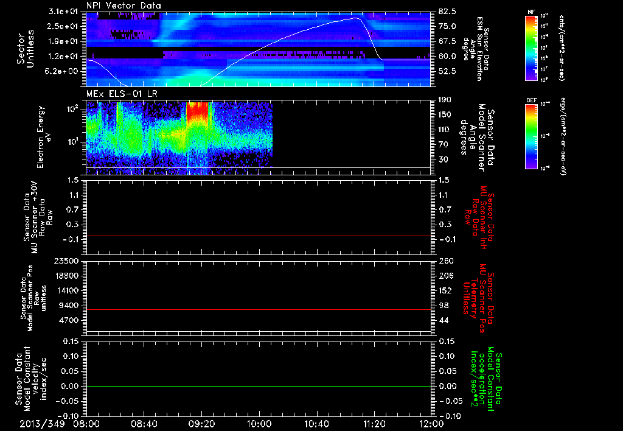The image size is (623, 431).
Task: Click the '60.0' elevation angle tick
Action: pyautogui.click(x=447, y=57)
